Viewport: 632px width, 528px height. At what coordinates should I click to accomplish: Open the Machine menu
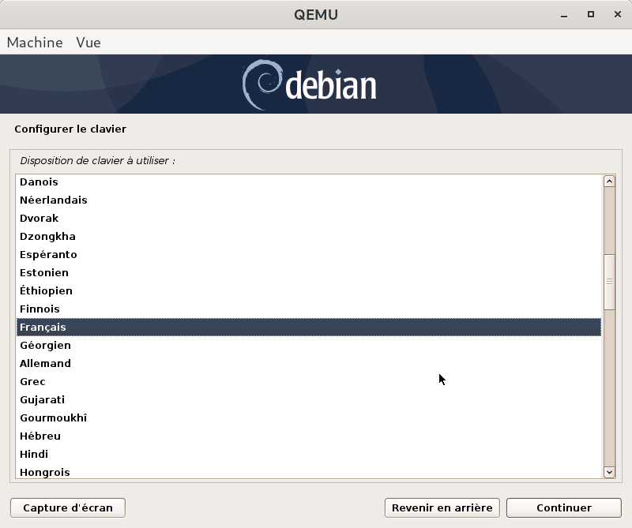click(x=35, y=43)
